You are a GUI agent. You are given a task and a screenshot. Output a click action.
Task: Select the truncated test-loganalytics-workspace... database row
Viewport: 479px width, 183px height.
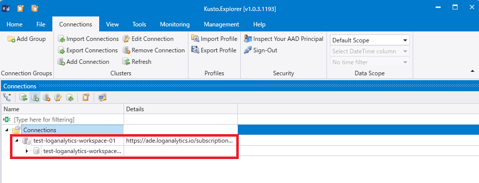pyautogui.click(x=82, y=151)
